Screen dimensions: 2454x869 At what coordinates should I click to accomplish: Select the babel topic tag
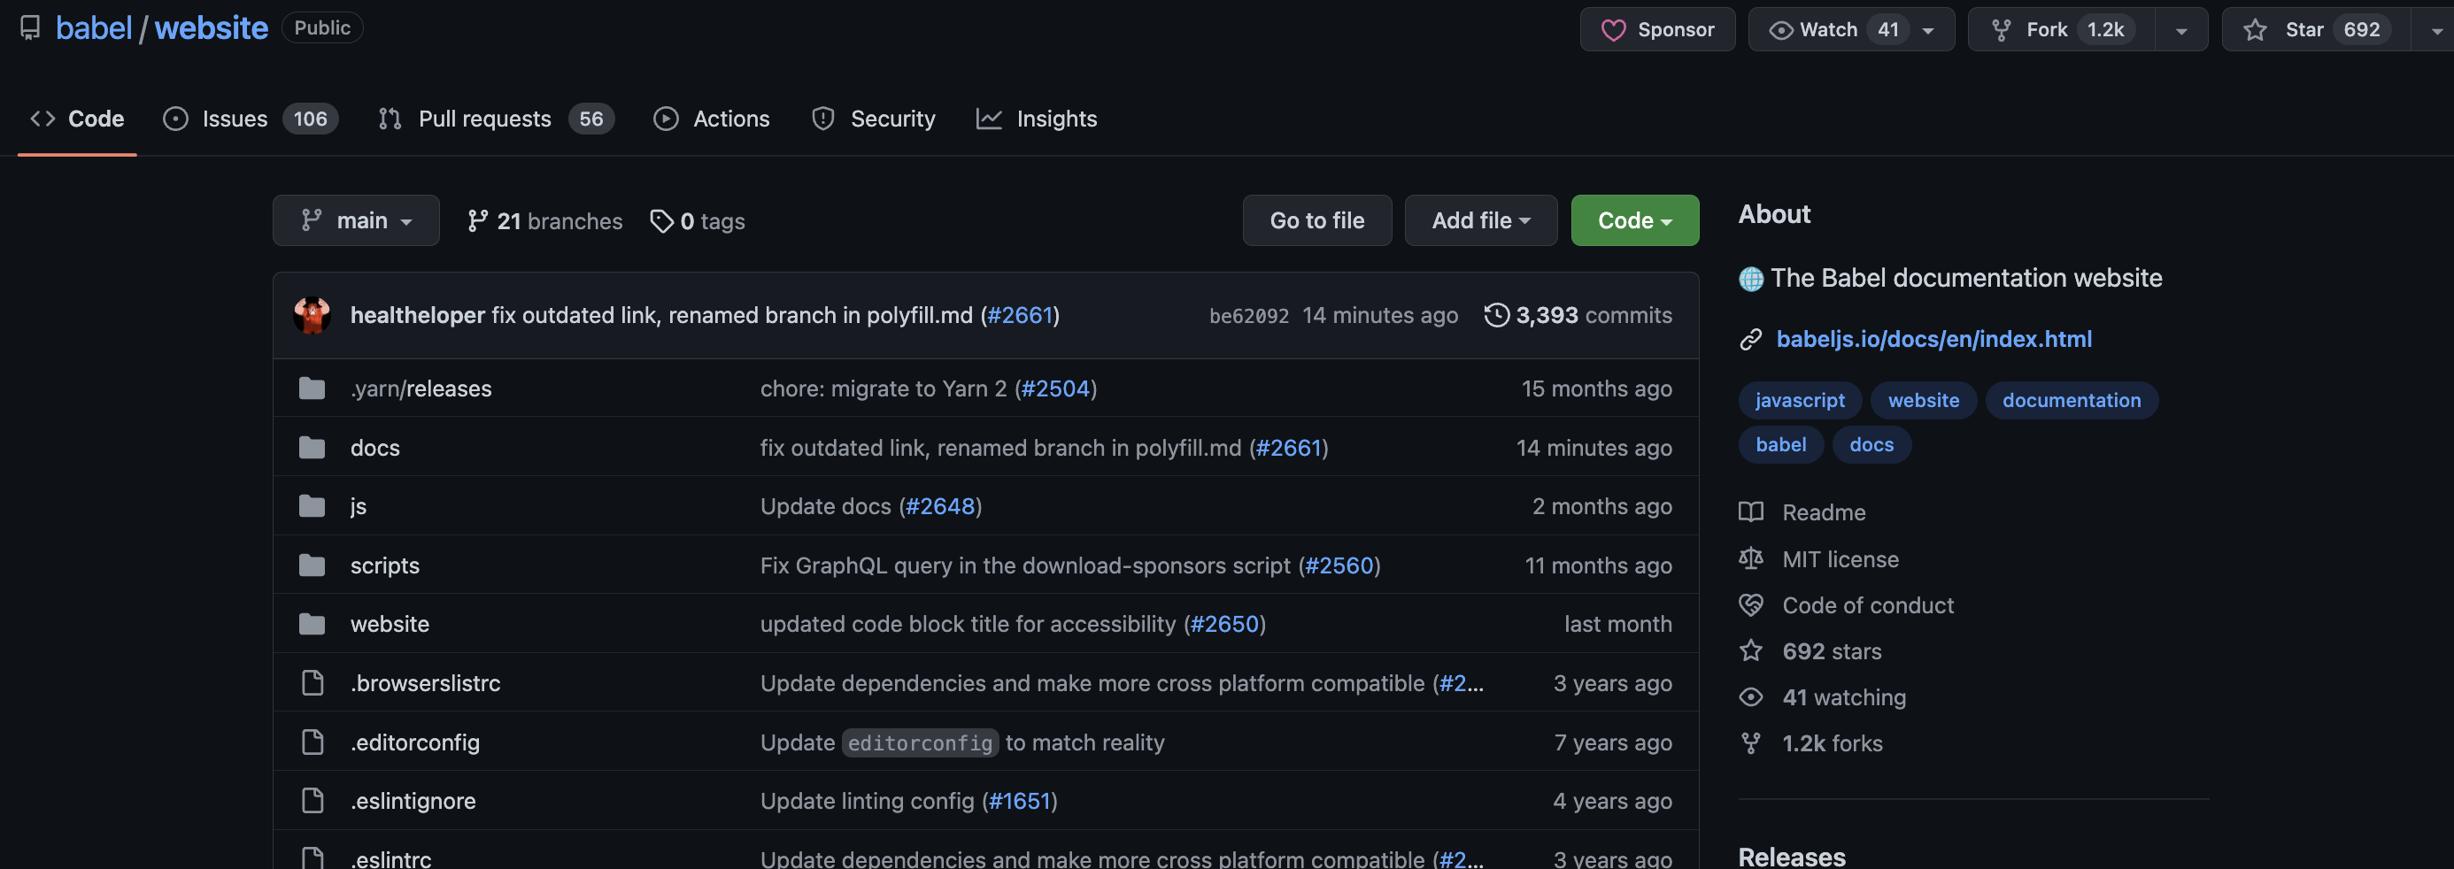click(x=1780, y=444)
